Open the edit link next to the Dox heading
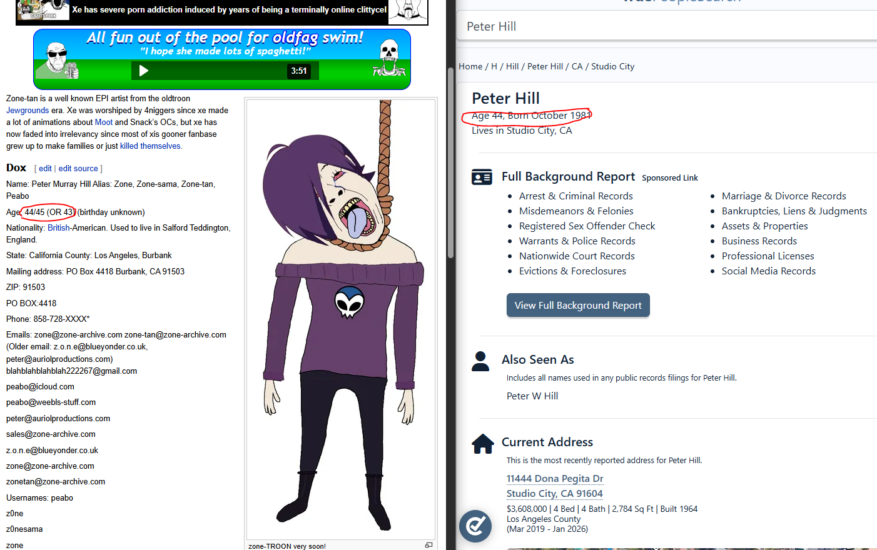The image size is (877, 550). 45,169
